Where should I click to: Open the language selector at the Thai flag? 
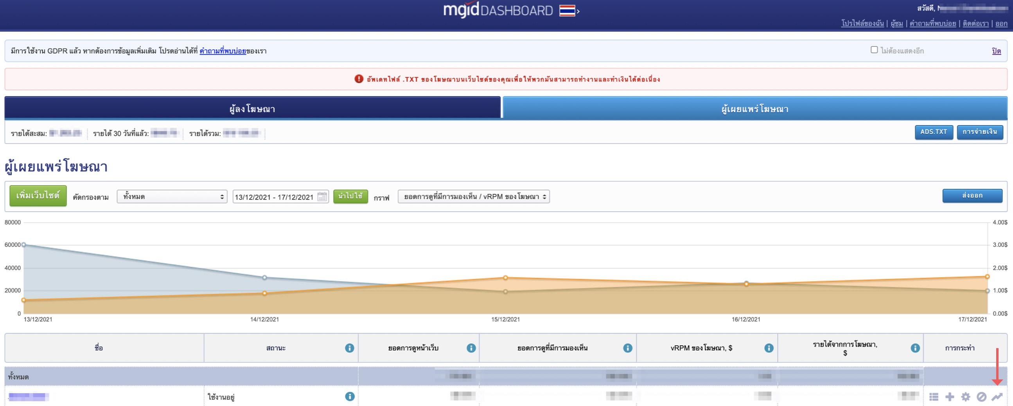click(x=569, y=11)
